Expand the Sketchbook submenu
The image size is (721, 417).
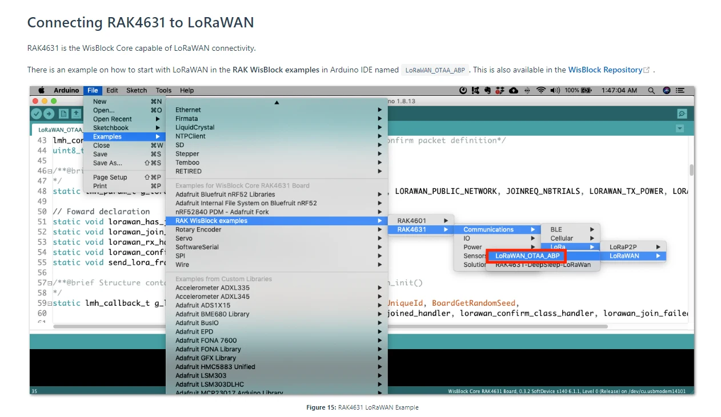123,128
